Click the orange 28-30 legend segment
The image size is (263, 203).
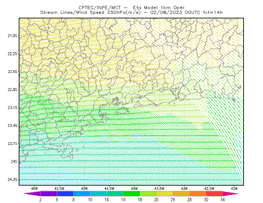pyautogui.click(x=198, y=193)
